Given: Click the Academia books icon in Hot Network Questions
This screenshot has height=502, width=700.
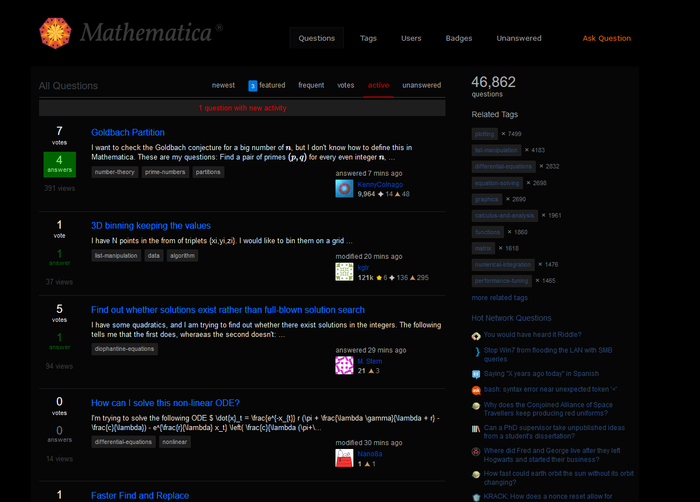Looking at the screenshot, I should pos(476,428).
